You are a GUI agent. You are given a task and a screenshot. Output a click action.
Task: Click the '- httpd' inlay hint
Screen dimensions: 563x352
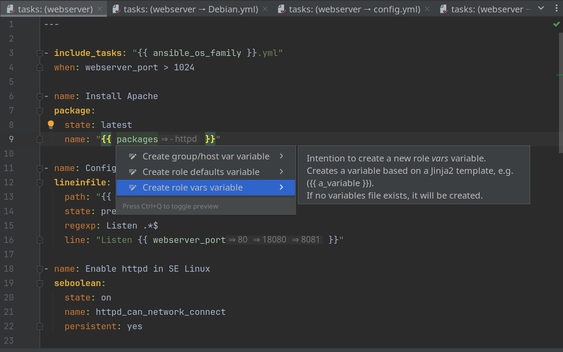(x=179, y=139)
